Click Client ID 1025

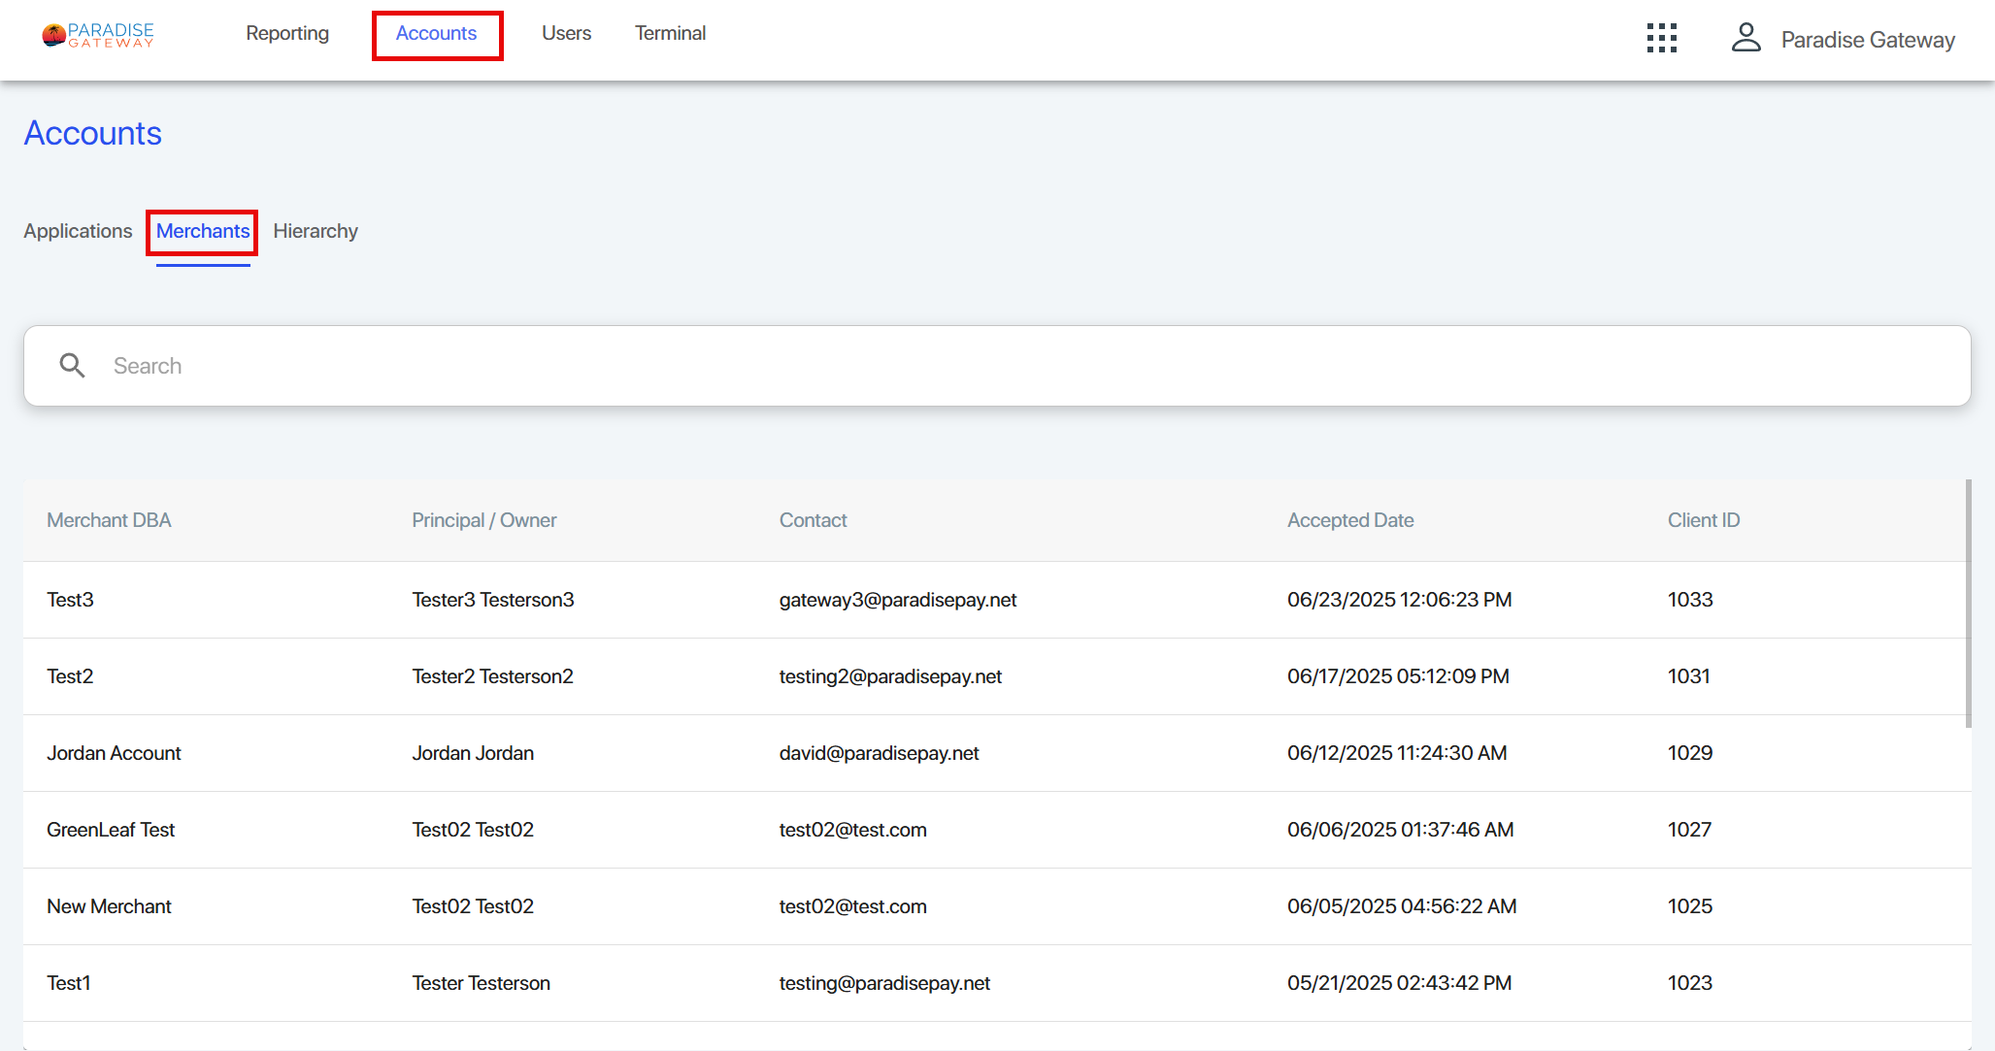(x=1690, y=906)
